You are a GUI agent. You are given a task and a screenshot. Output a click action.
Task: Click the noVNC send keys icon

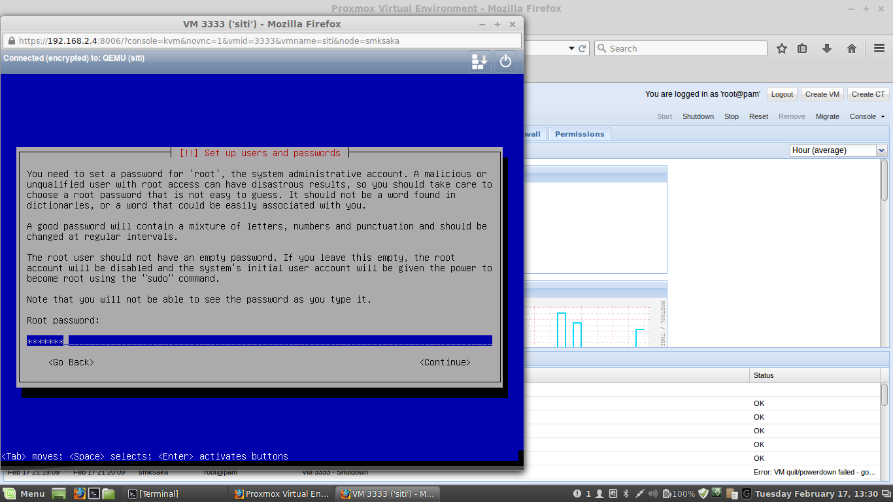(x=480, y=62)
